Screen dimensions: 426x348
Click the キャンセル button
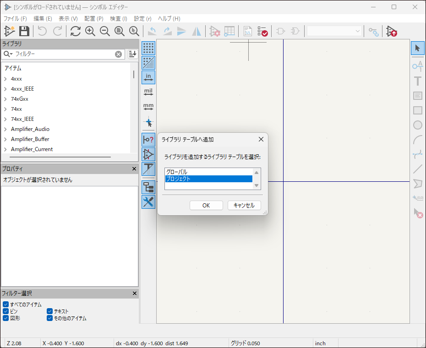coord(244,206)
